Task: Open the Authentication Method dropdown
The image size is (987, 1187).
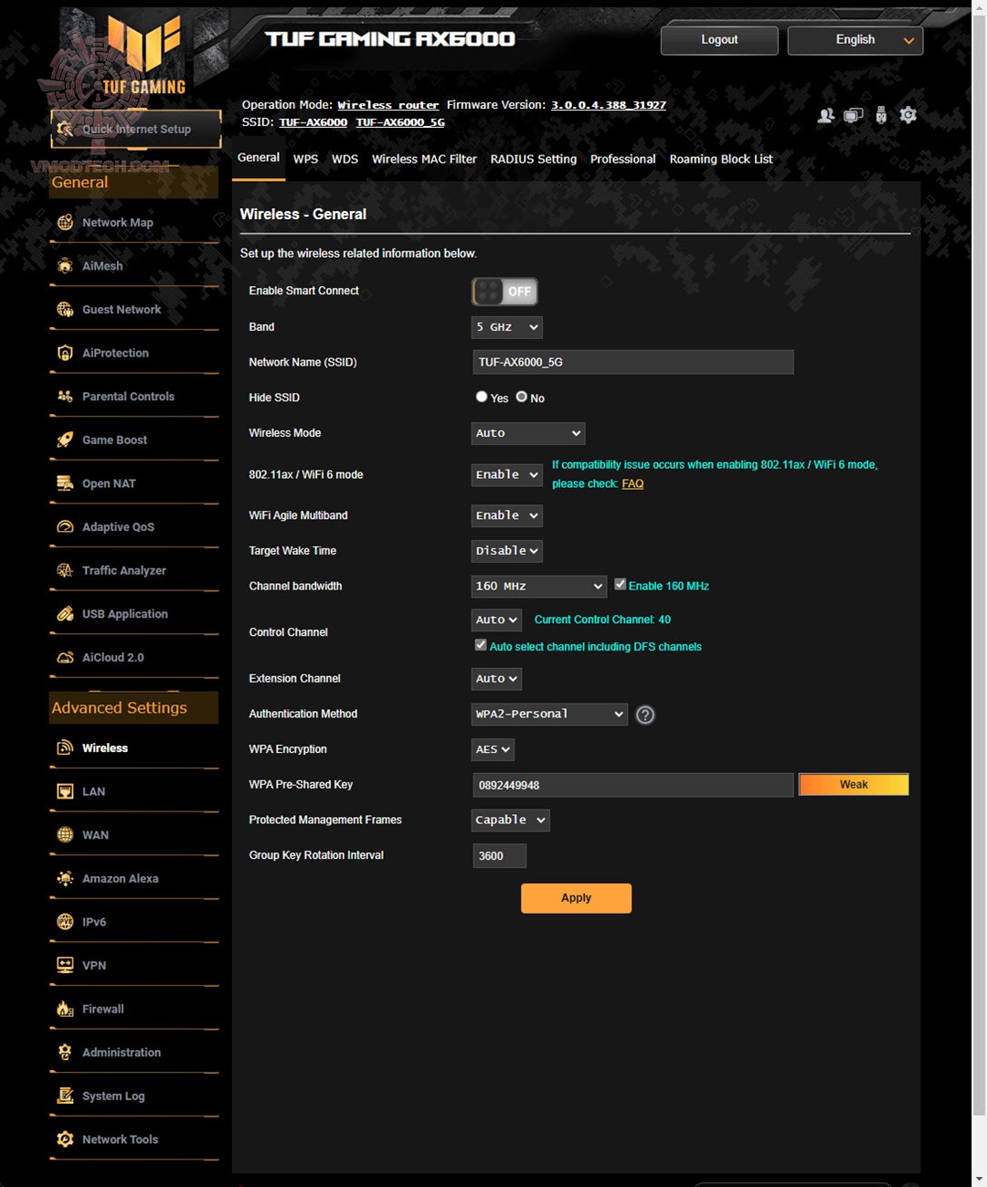Action: tap(549, 714)
